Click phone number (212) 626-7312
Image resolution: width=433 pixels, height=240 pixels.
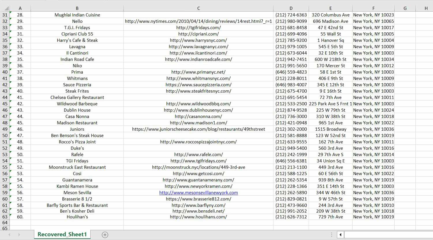pos(291,217)
